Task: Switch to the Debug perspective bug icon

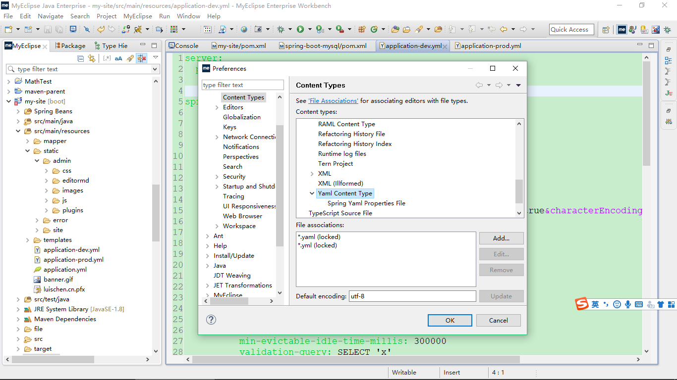Action: tap(668, 30)
